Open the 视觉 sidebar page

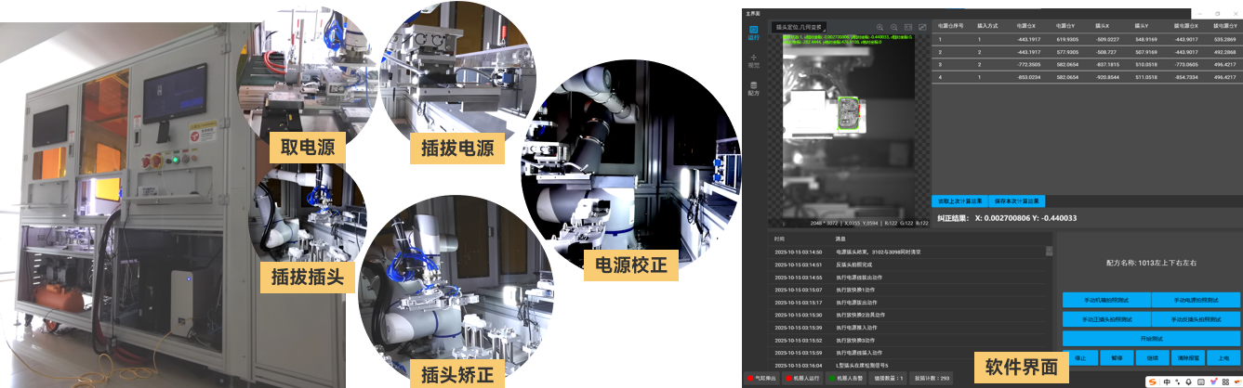click(754, 61)
